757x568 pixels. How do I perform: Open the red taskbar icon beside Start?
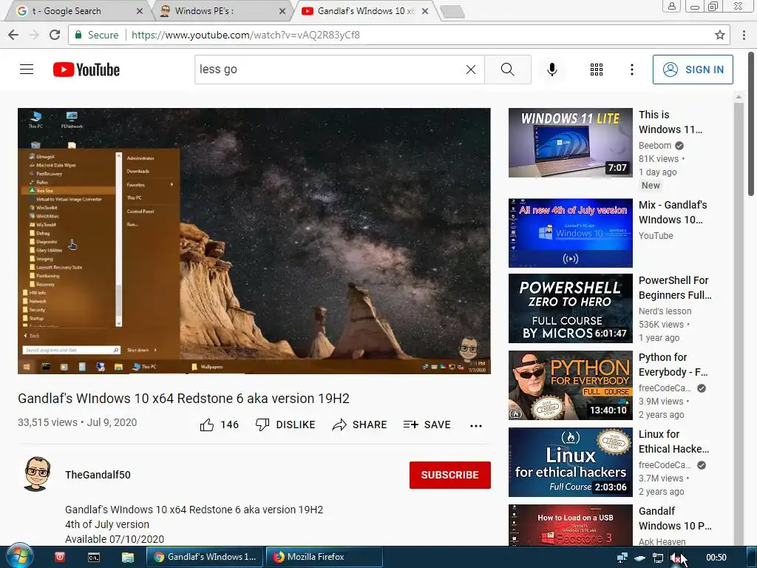59,557
